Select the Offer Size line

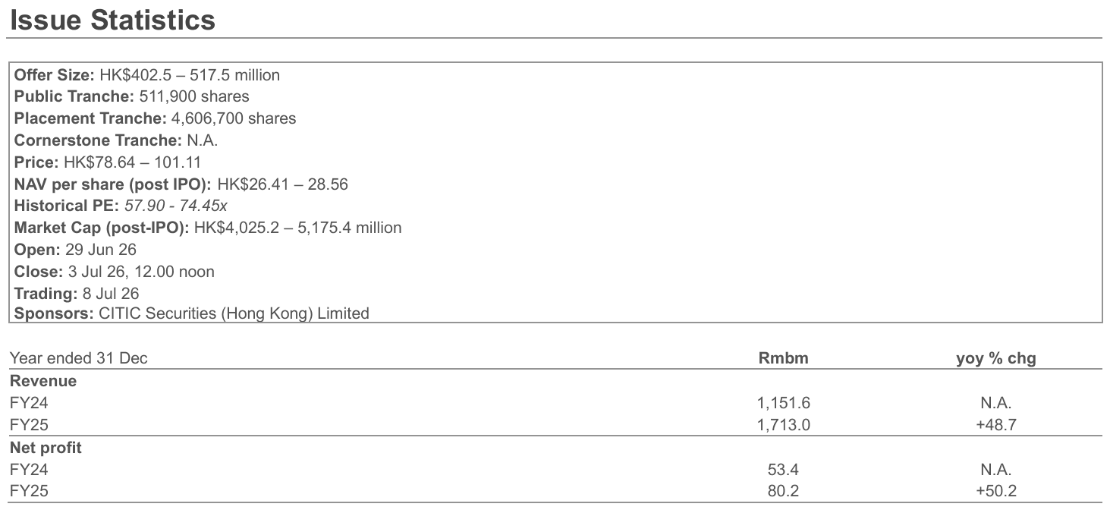pyautogui.click(x=147, y=75)
